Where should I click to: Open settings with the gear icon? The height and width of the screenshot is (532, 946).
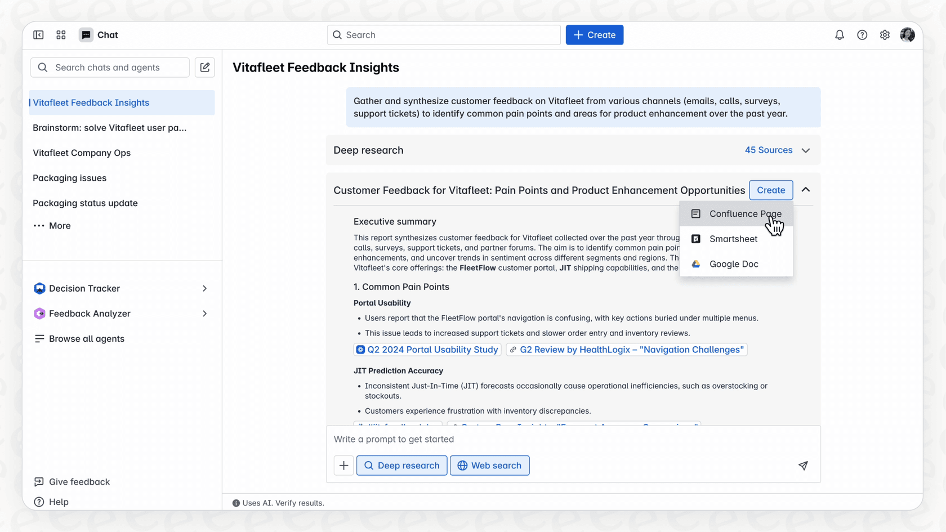pos(885,34)
